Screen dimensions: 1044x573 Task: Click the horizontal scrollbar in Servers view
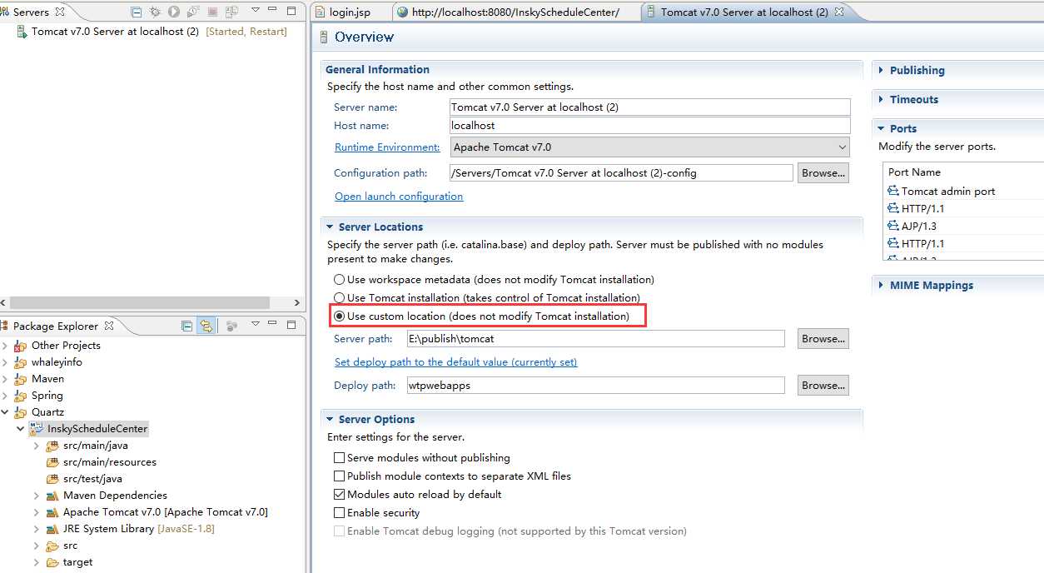pos(140,303)
